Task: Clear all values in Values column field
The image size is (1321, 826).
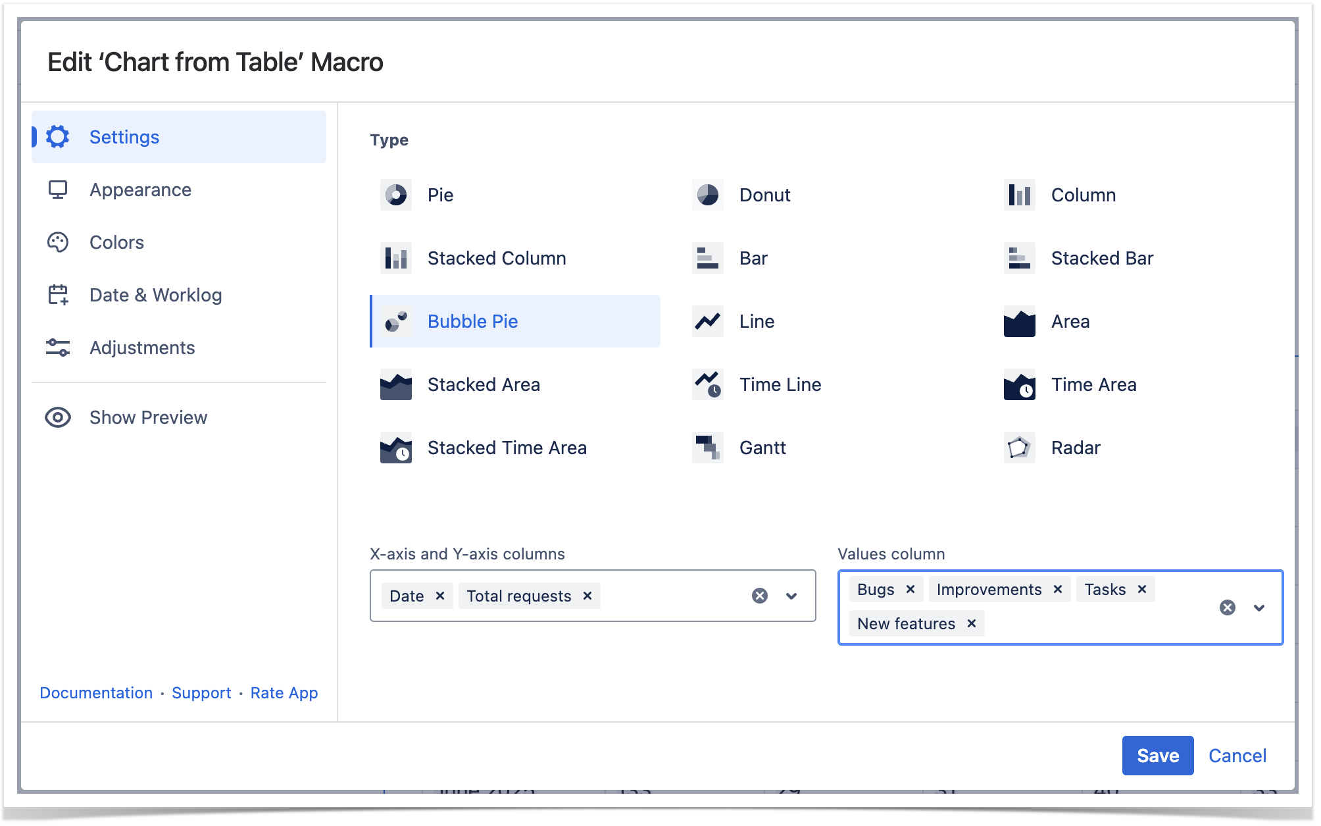Action: coord(1227,607)
